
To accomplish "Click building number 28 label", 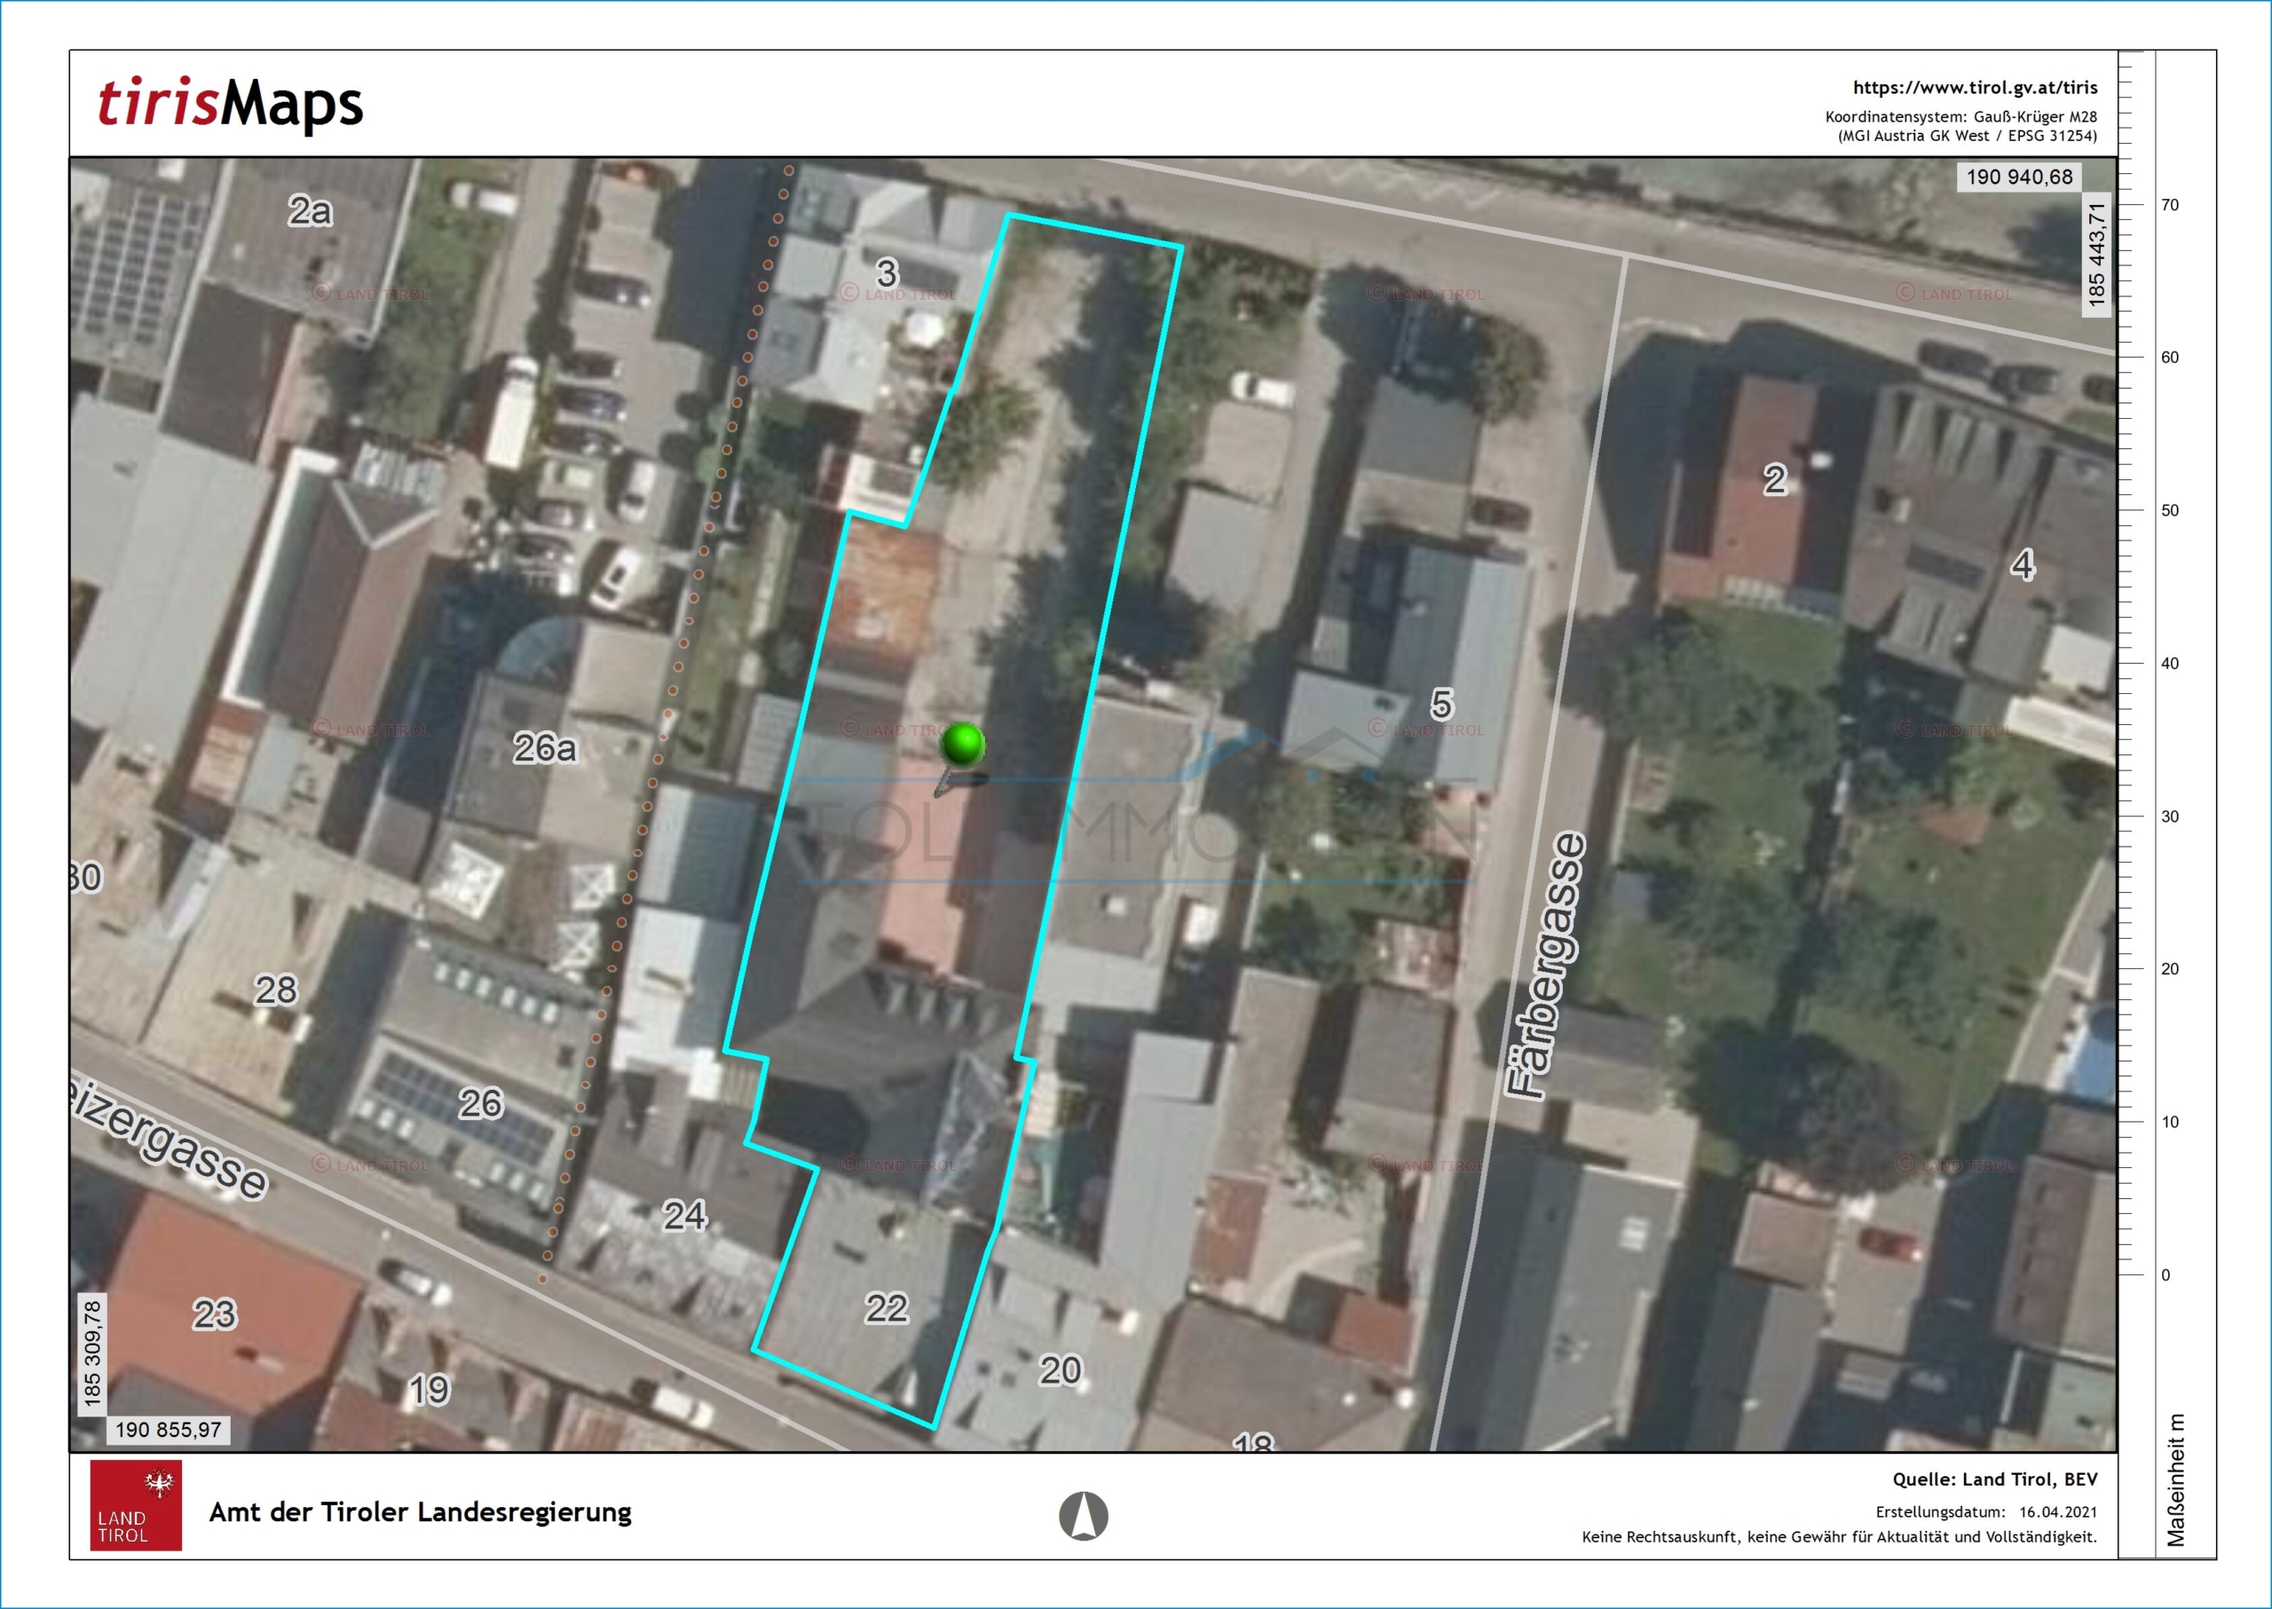I will [x=275, y=990].
